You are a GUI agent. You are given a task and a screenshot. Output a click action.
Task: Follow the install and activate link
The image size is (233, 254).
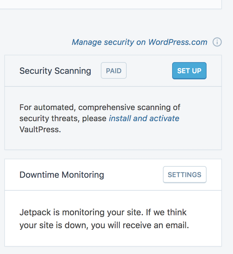[144, 118]
